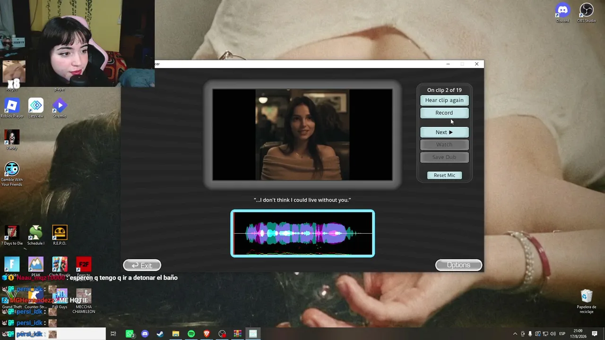Viewport: 605px width, 340px height.
Task: Open the volume control in the tray
Action: coord(553,334)
